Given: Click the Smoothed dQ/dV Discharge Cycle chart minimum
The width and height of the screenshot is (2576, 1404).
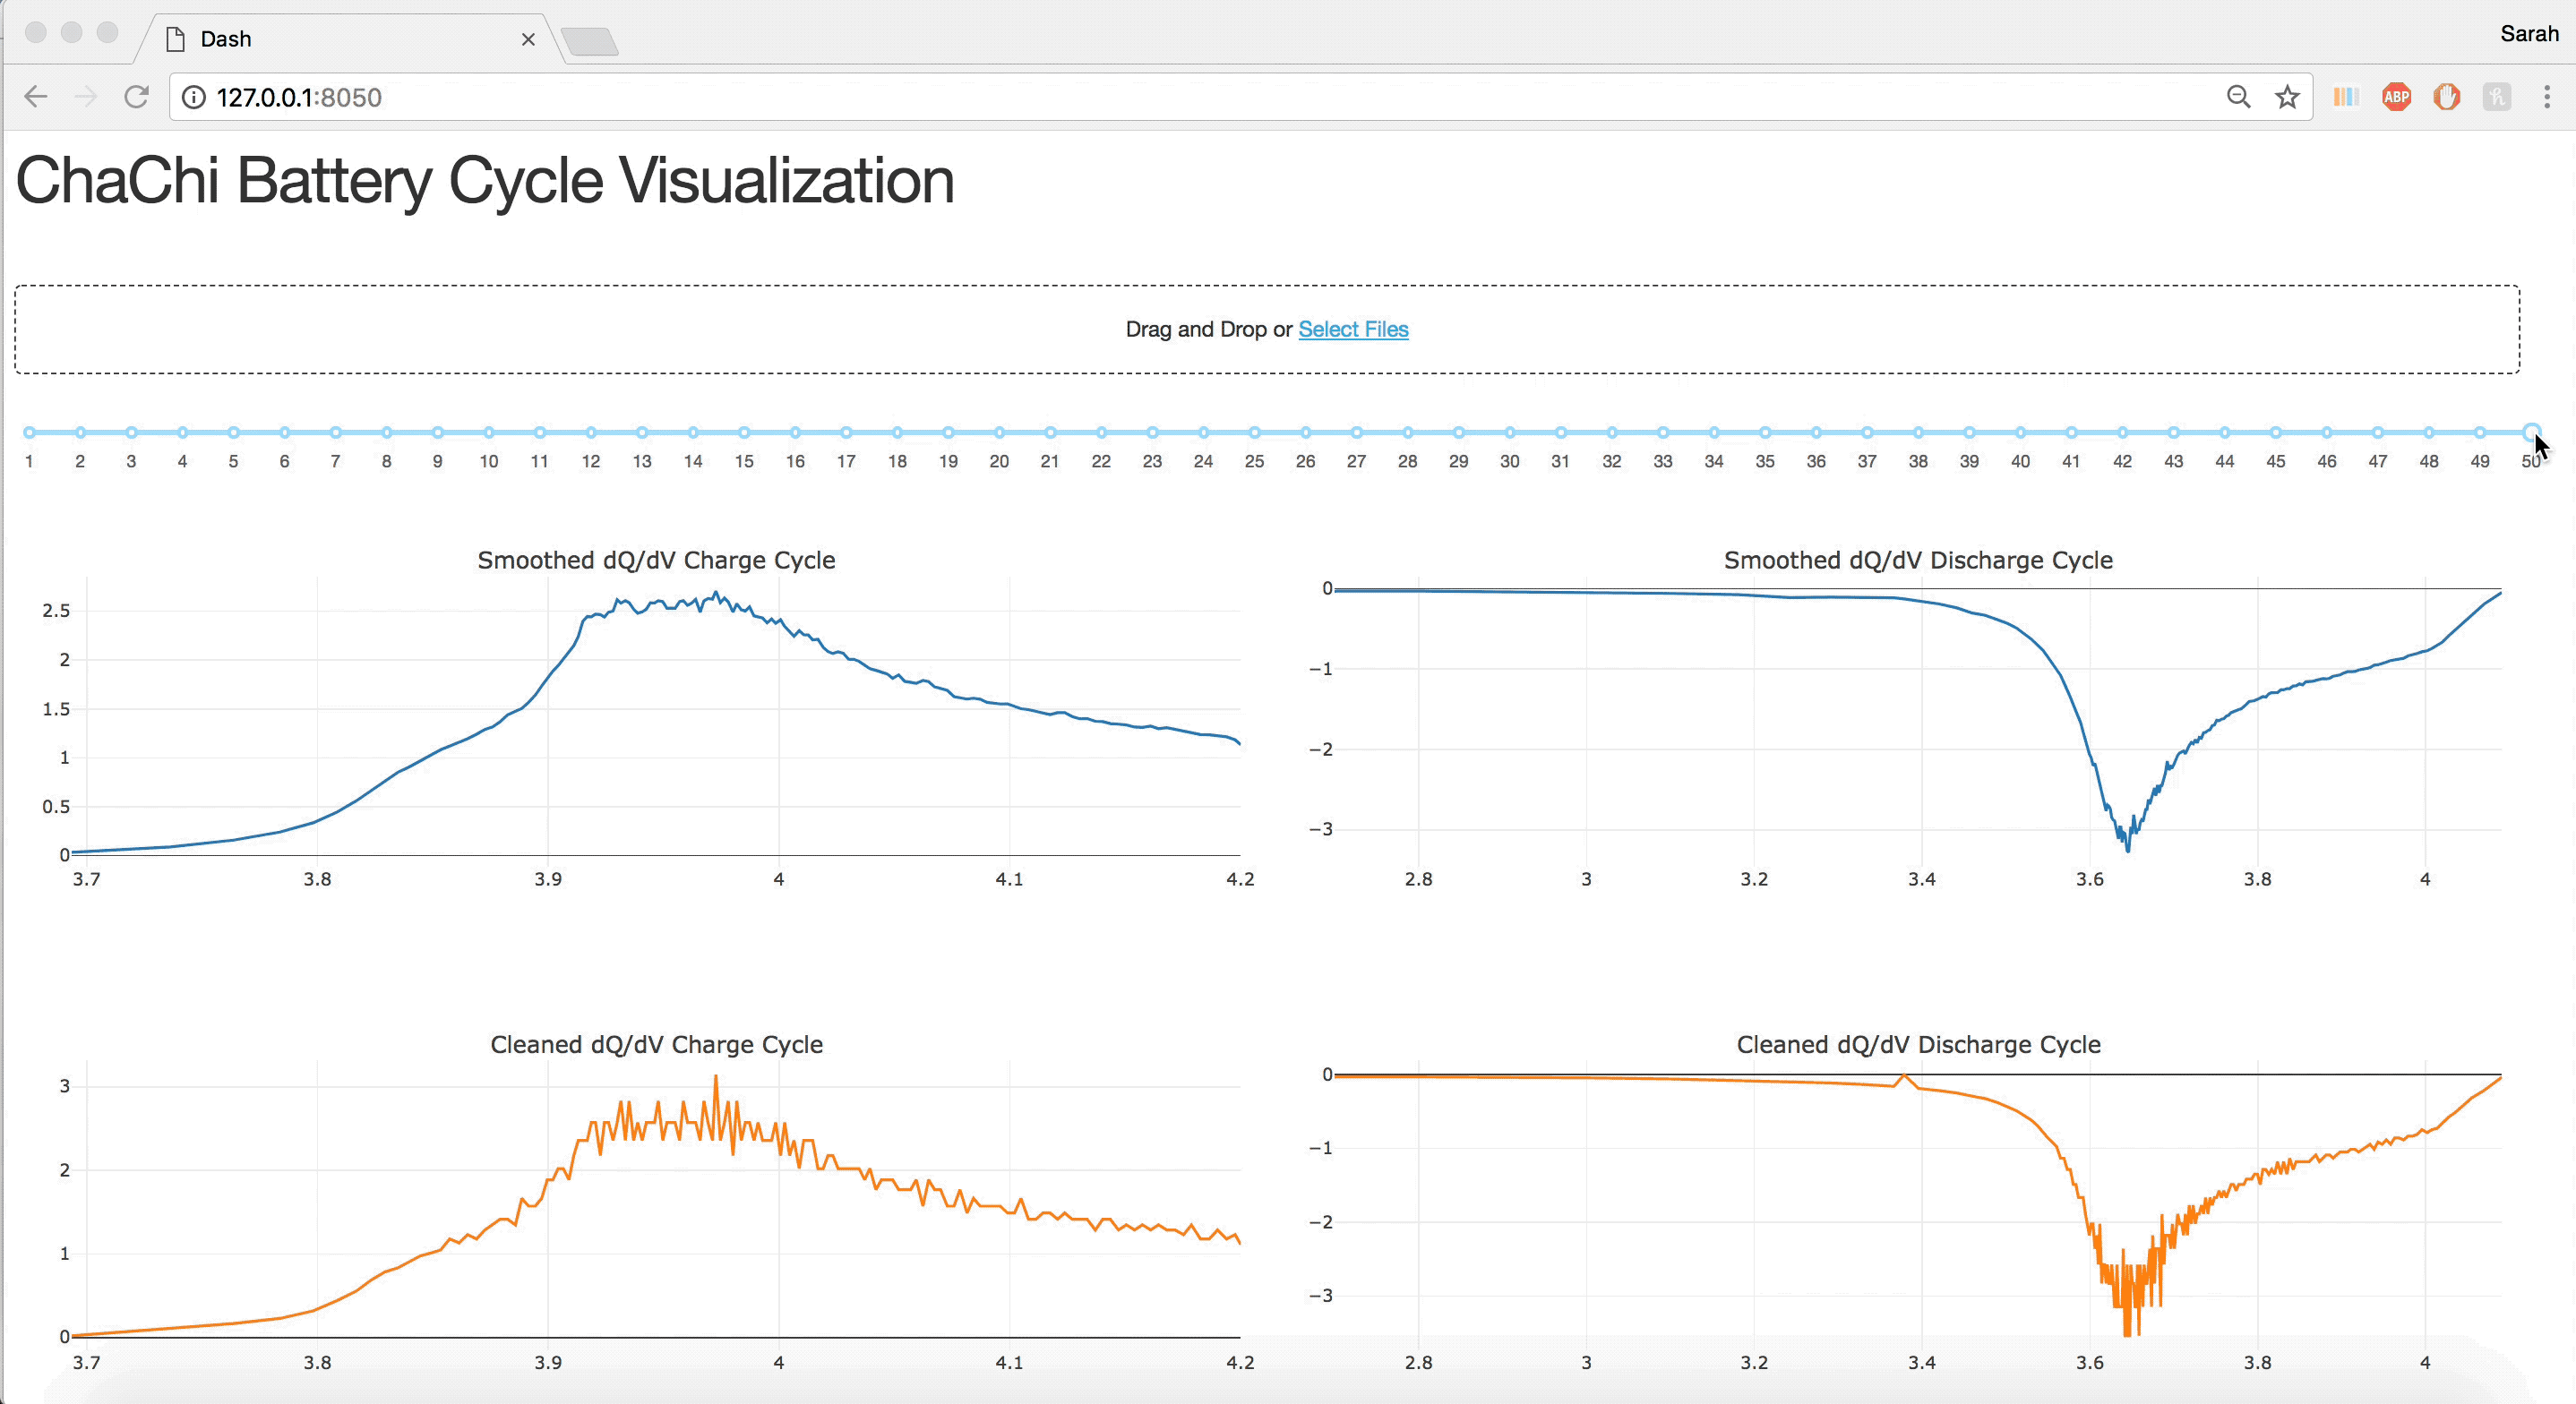Looking at the screenshot, I should click(2127, 850).
